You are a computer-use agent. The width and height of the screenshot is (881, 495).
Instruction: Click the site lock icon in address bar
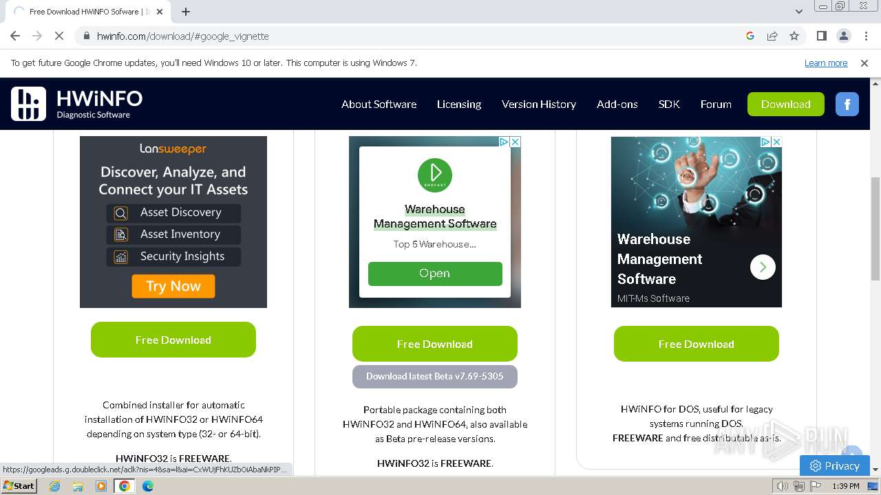click(x=86, y=36)
